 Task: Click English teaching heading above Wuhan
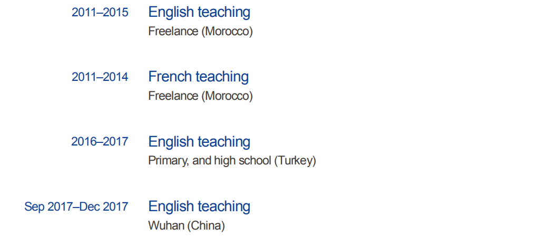coord(199,206)
